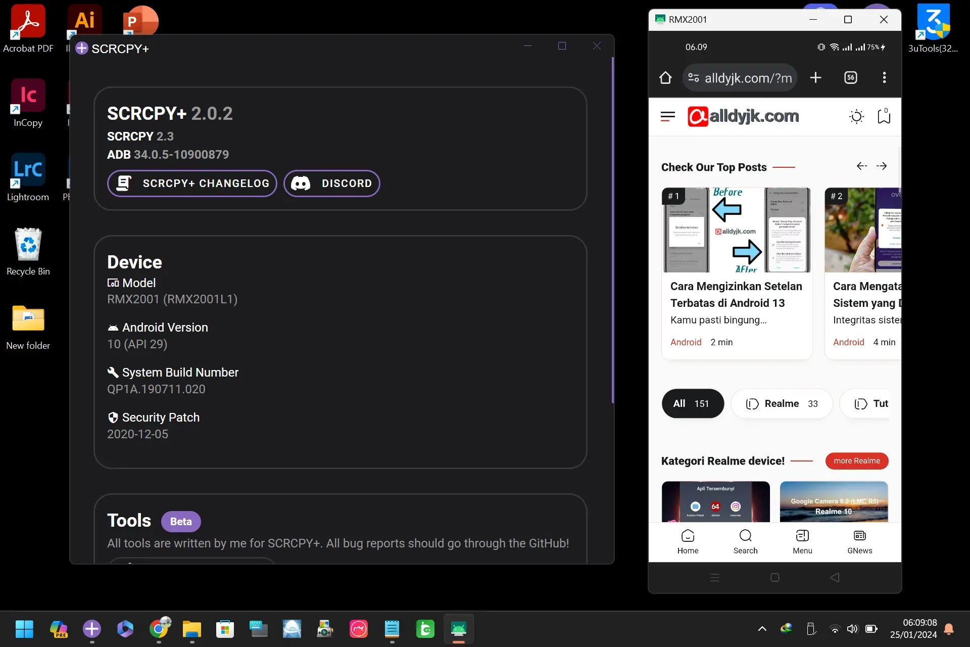Select the 'All 151' category filter
The height and width of the screenshot is (647, 970).
click(693, 403)
